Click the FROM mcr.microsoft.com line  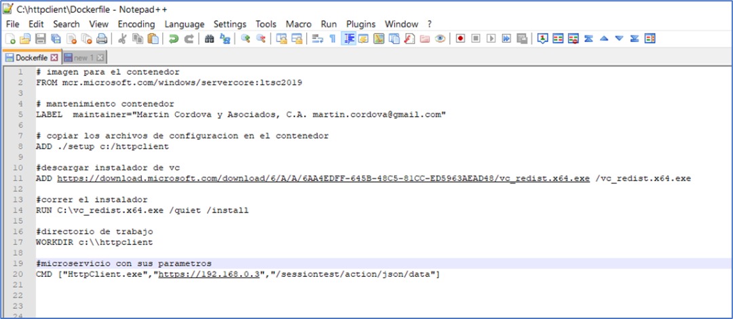pyautogui.click(x=169, y=83)
